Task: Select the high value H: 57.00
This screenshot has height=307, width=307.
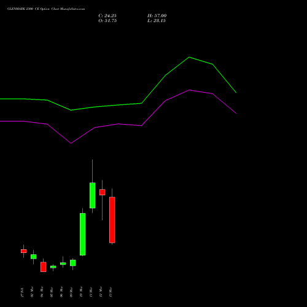Action: tap(157, 16)
